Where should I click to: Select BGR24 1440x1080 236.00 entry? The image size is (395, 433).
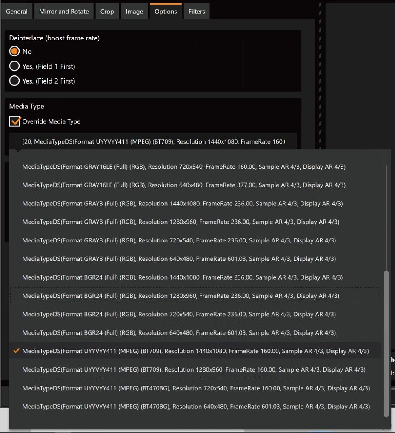(195, 277)
